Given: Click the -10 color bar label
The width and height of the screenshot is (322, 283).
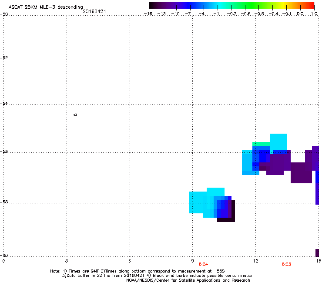Looking at the screenshot, I should tap(175, 14).
